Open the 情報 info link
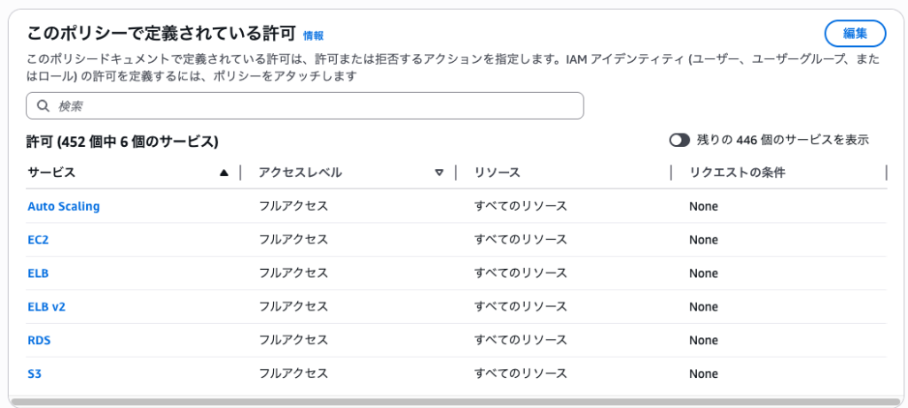This screenshot has height=408, width=908. (313, 35)
